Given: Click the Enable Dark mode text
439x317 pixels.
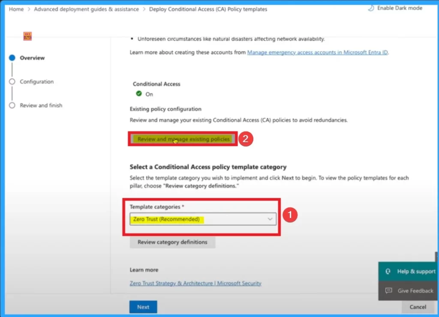Looking at the screenshot, I should pos(400,8).
